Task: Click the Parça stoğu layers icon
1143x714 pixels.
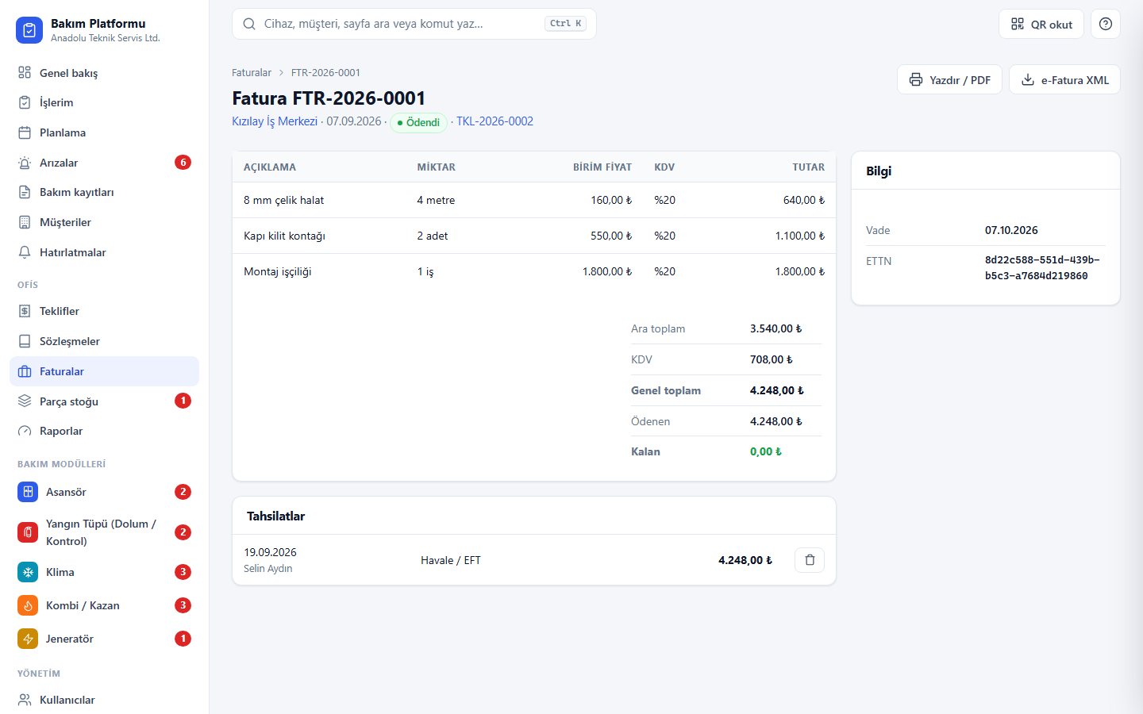Action: tap(25, 401)
